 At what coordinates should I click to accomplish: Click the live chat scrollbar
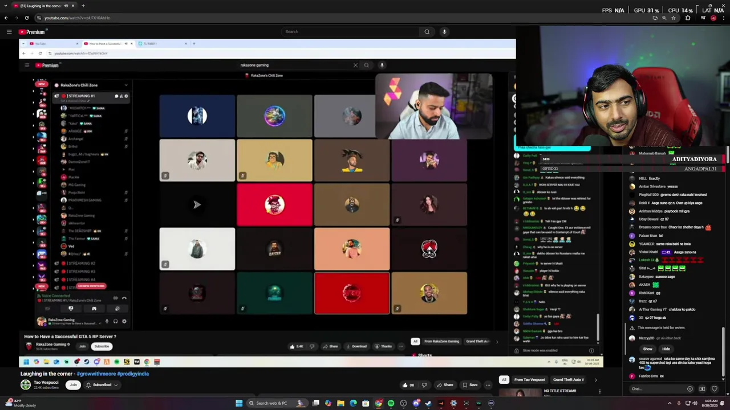point(723,353)
